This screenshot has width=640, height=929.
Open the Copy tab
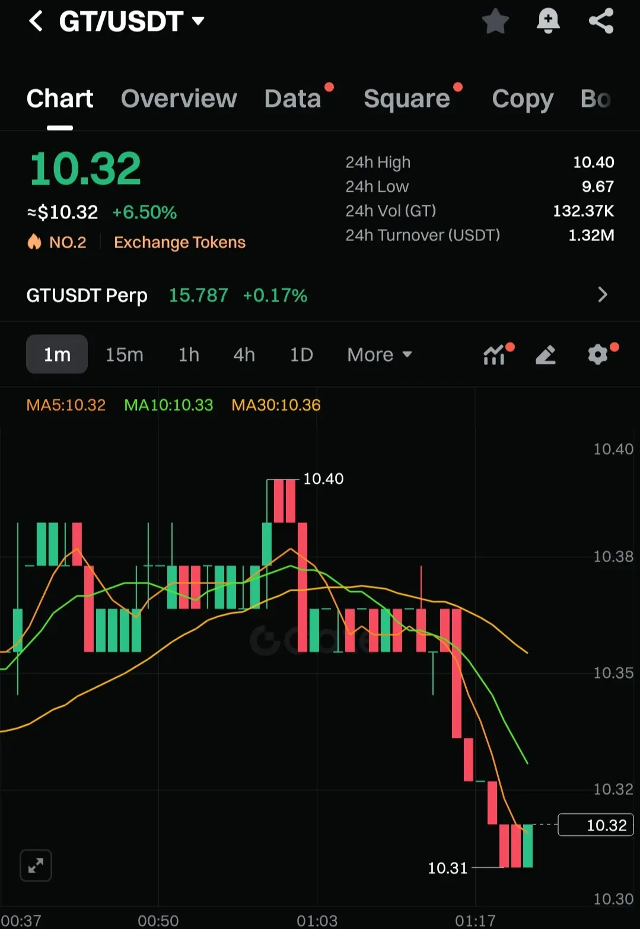pyautogui.click(x=523, y=99)
